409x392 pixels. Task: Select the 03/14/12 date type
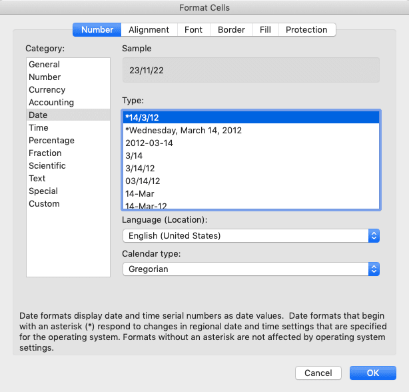pos(251,181)
